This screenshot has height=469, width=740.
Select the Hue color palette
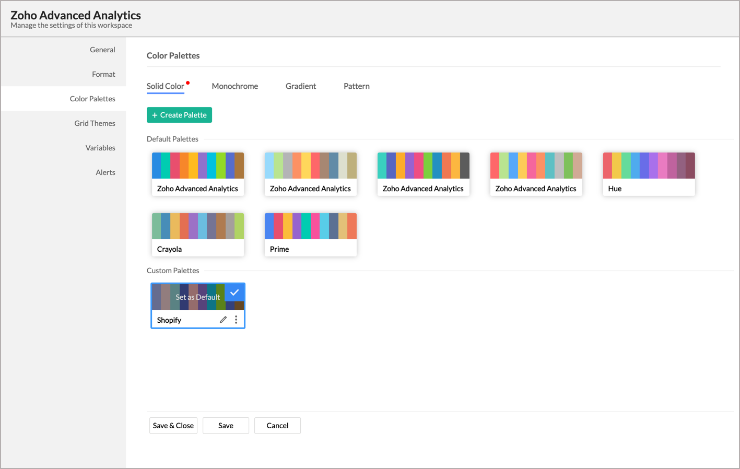coord(649,174)
